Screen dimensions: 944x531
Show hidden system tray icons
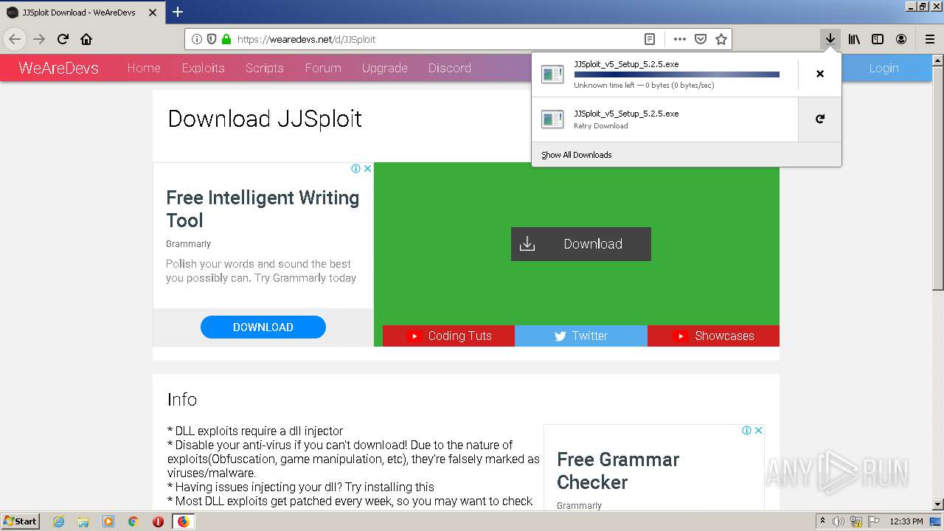823,521
